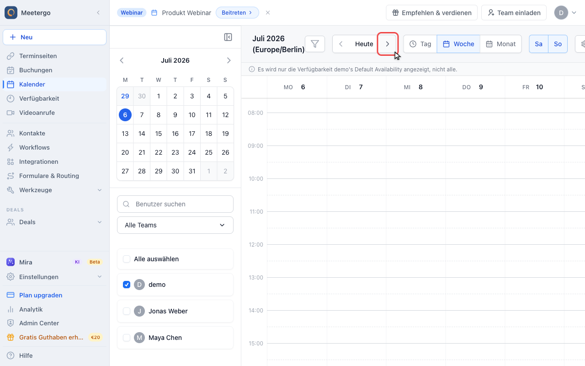
Task: Click the Analytik bar chart icon
Action: [11, 309]
